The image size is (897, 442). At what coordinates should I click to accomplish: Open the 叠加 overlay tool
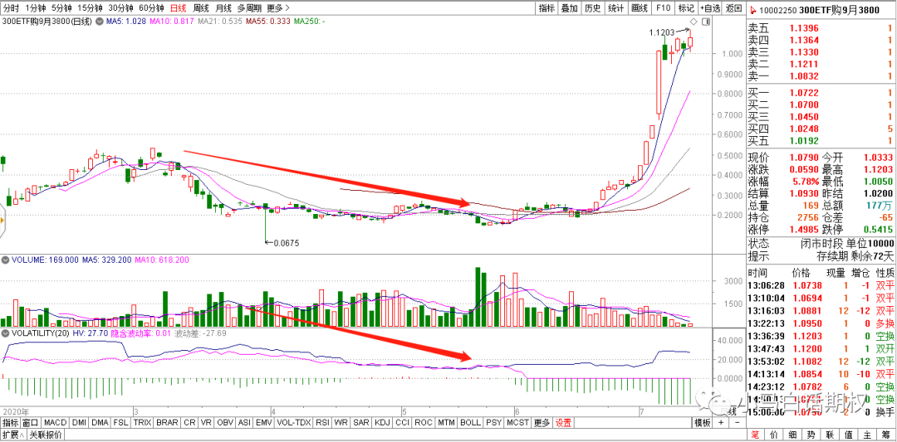(569, 7)
